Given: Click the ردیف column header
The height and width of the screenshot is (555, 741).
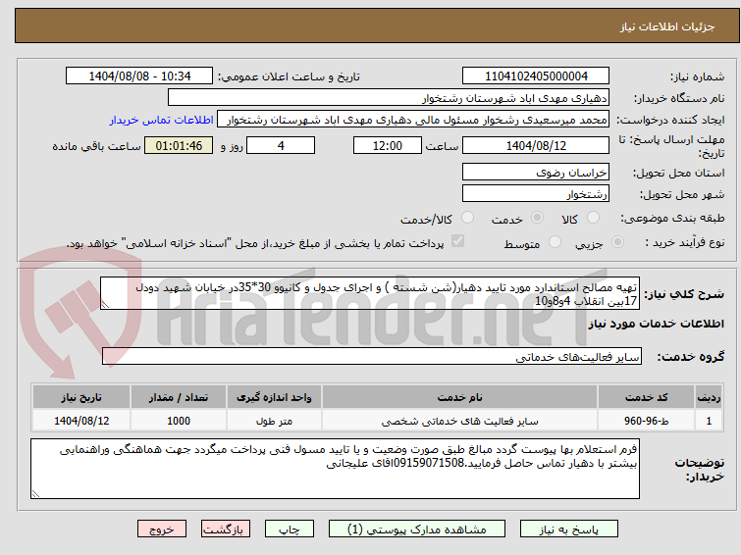Looking at the screenshot, I should pos(709,397).
